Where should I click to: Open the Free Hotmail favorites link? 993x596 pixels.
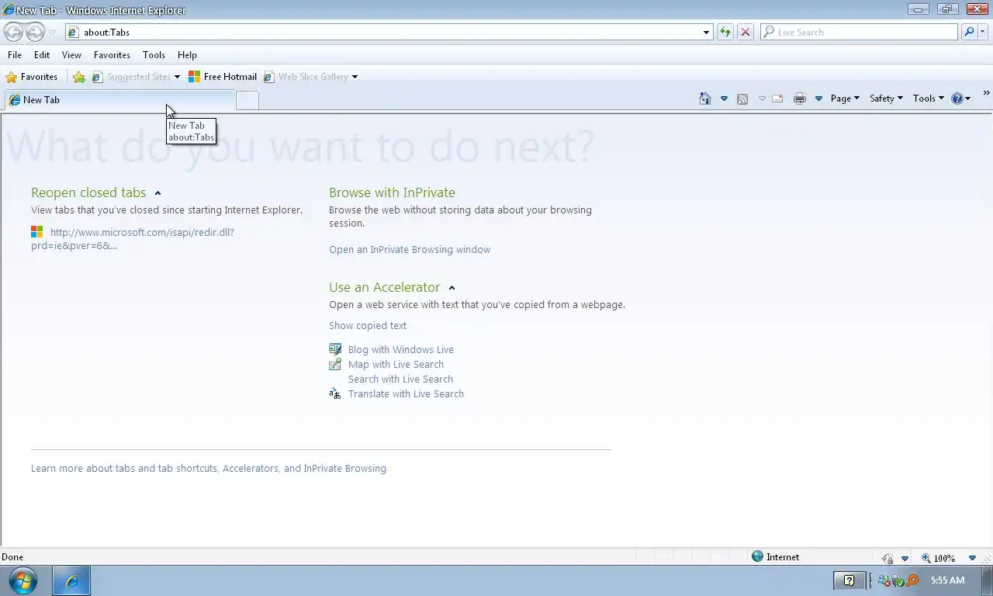[x=223, y=77]
